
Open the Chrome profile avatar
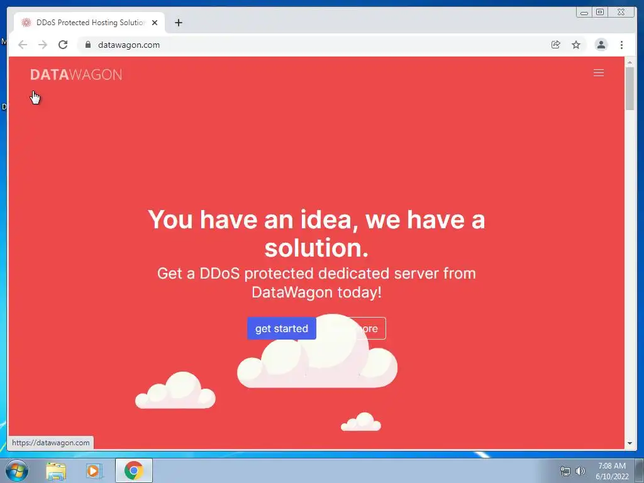click(601, 45)
